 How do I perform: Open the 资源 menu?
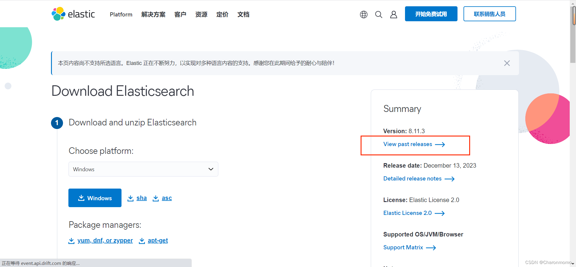click(x=201, y=14)
